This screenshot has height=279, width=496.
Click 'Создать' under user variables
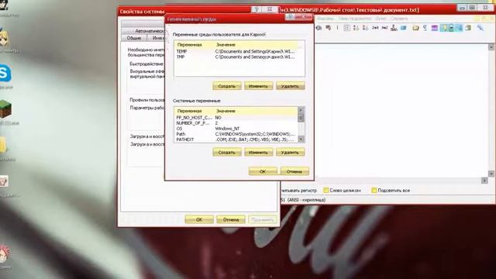227,86
